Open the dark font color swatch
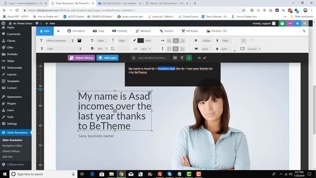The height and width of the screenshot is (178, 316). pyautogui.click(x=140, y=41)
